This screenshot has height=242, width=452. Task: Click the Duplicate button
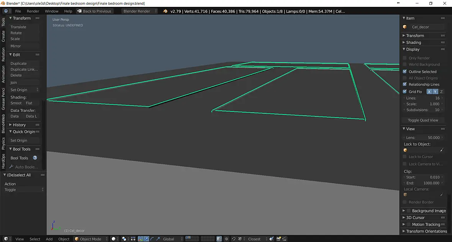pyautogui.click(x=18, y=64)
